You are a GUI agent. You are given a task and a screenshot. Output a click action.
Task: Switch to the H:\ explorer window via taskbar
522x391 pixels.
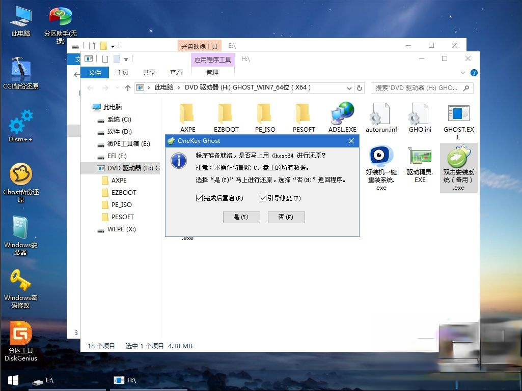124,380
